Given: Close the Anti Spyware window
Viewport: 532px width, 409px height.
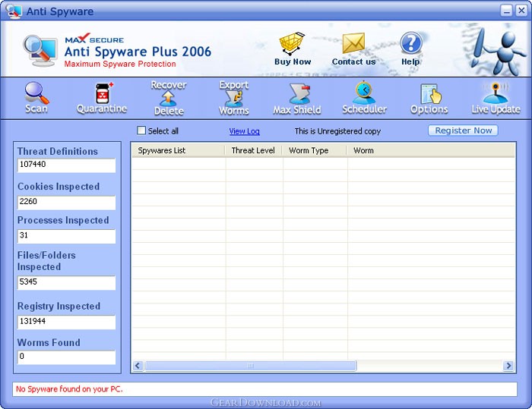Looking at the screenshot, I should (521, 11).
